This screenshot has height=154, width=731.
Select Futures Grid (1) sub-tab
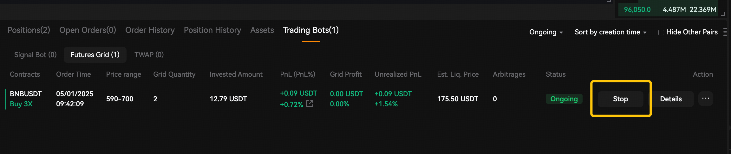[95, 55]
